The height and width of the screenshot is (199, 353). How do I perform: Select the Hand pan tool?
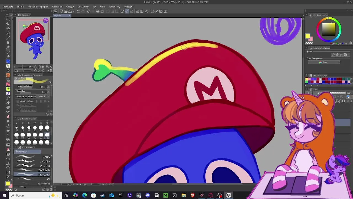pyautogui.click(x=8, y=42)
